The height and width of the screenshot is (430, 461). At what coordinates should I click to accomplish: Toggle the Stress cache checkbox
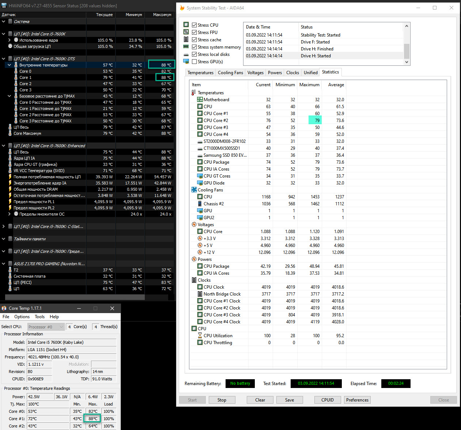click(x=194, y=40)
